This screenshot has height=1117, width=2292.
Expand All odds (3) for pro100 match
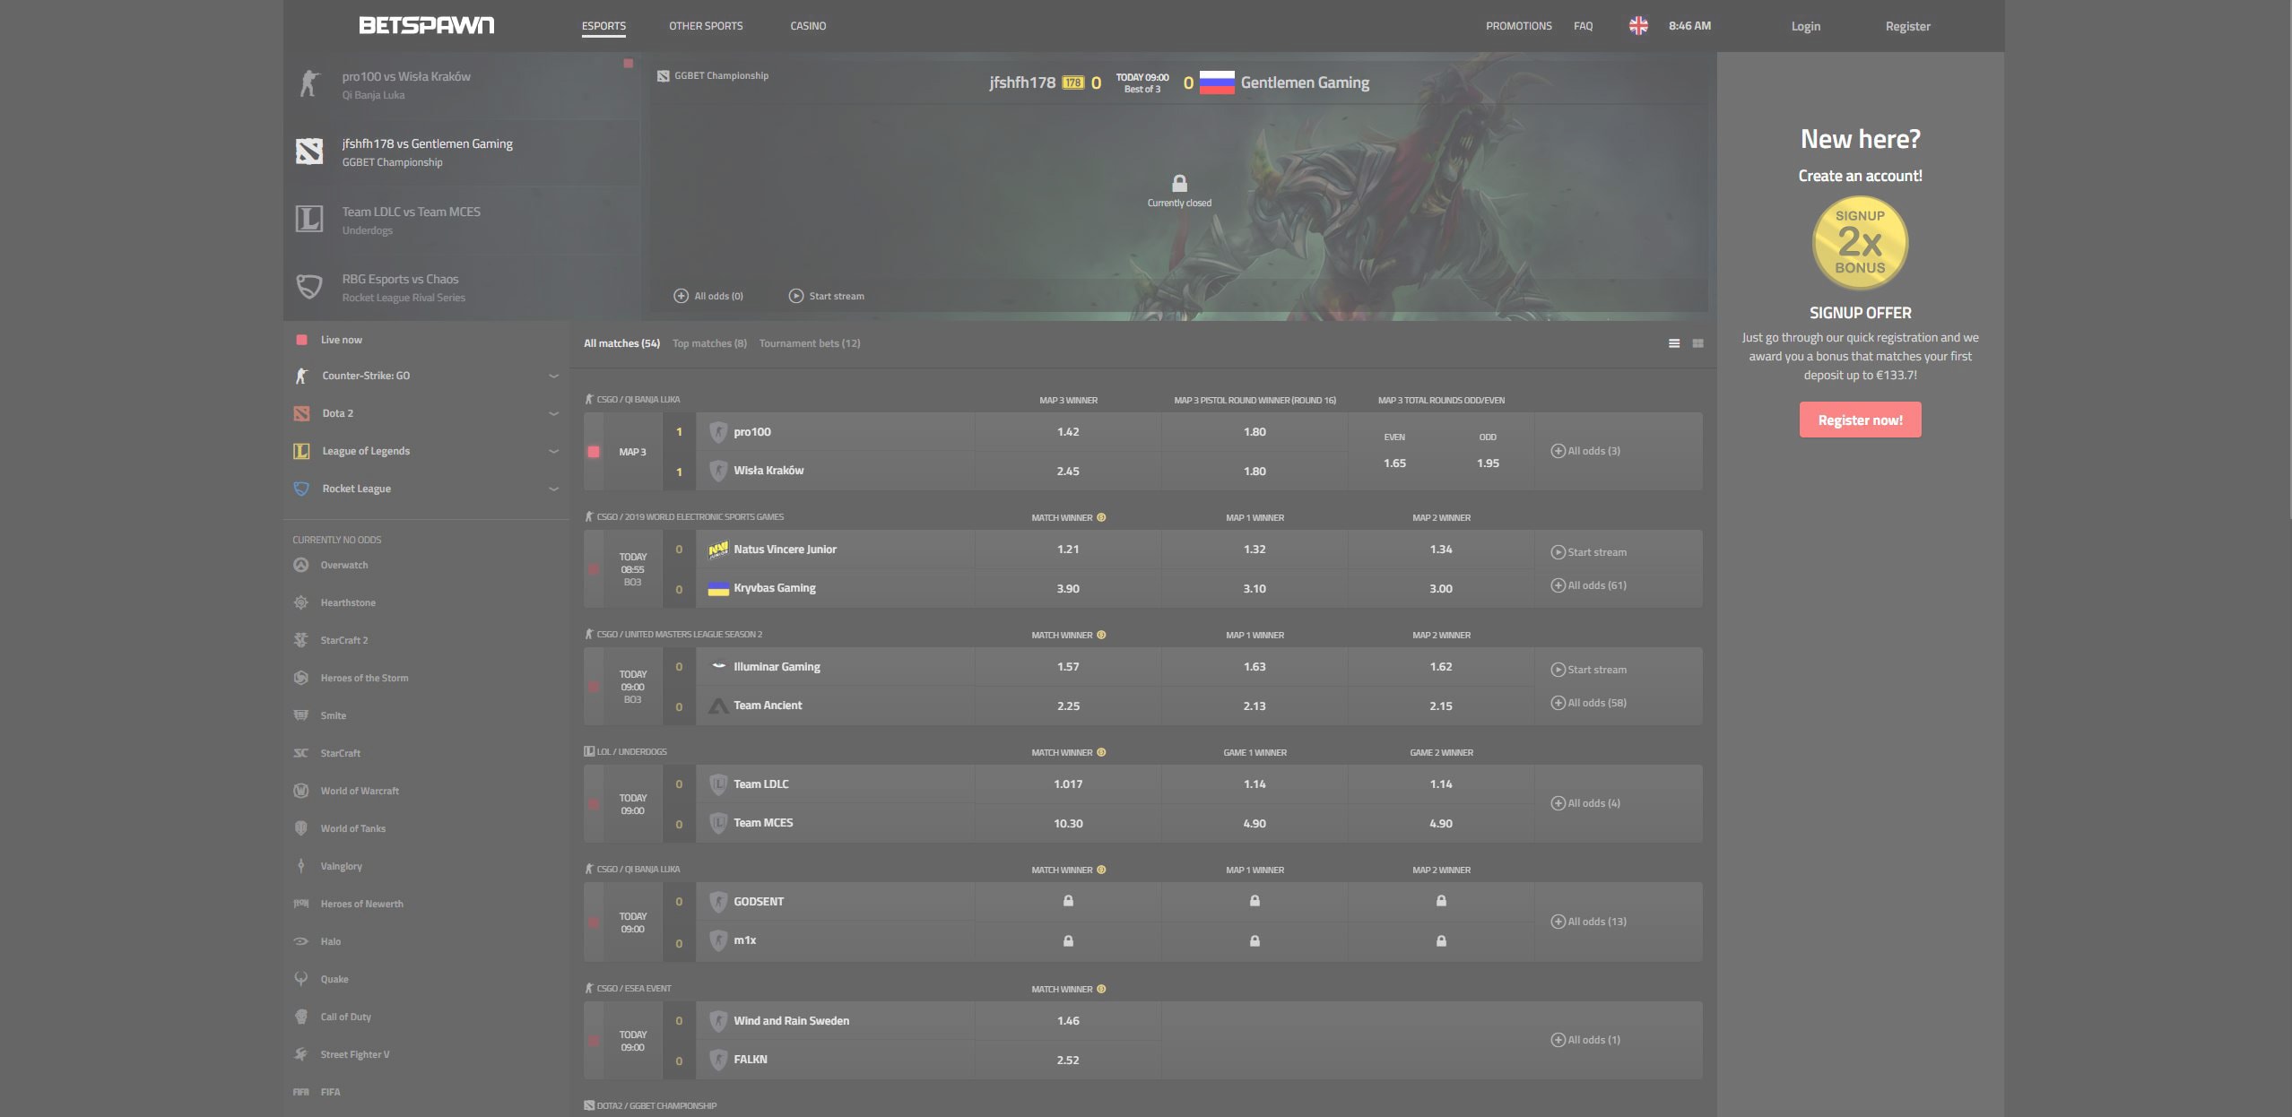click(1585, 451)
